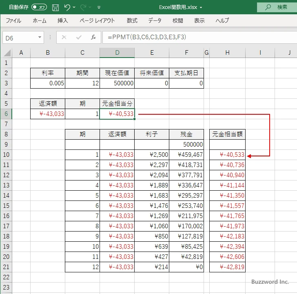Viewport: 297px width, 294px height.
Task: Click the Insert Function fx icon
Action: coord(93,37)
